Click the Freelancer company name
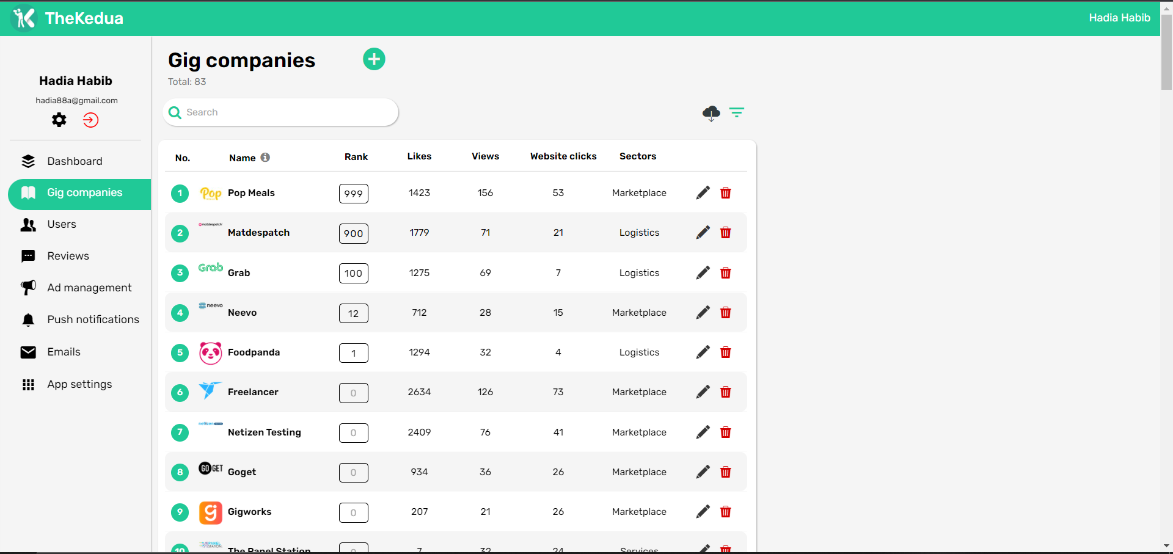1173x554 pixels. (253, 392)
